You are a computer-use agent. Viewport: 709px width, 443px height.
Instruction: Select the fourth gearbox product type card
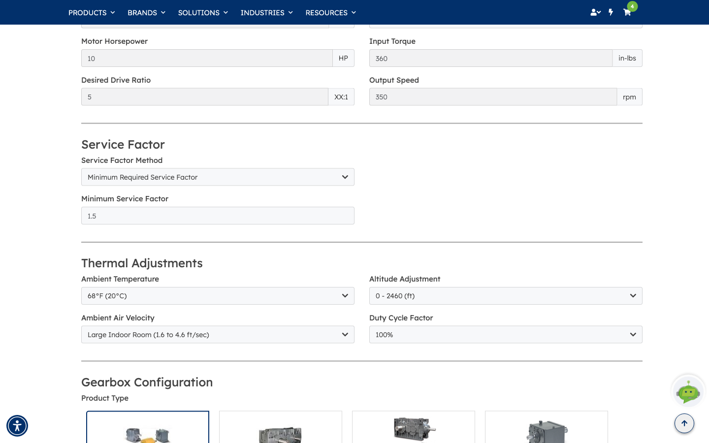[x=547, y=427]
